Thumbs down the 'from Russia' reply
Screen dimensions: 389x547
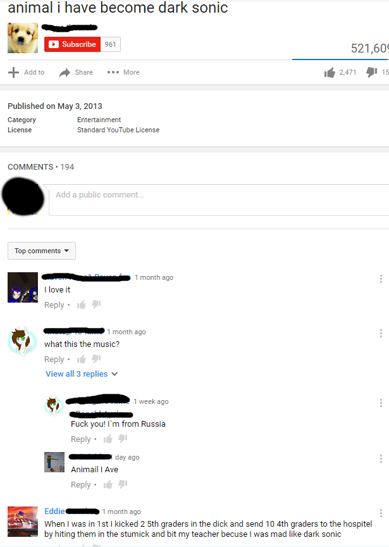coord(123,438)
